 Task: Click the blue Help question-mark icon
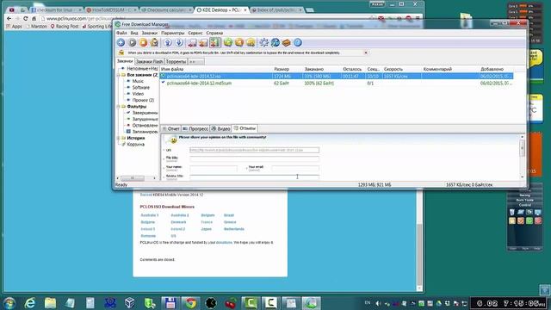click(x=298, y=42)
